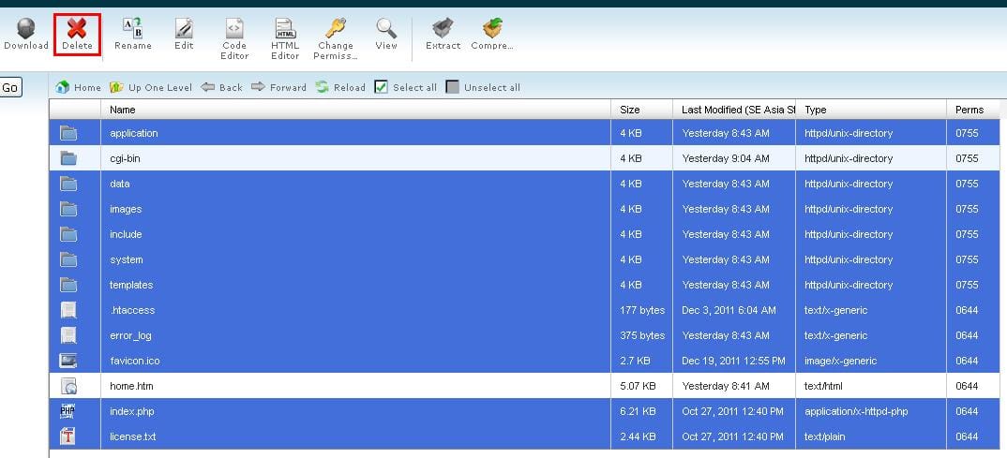Click the 375 bytes size cell
This screenshot has width=1007, height=458.
(x=642, y=335)
